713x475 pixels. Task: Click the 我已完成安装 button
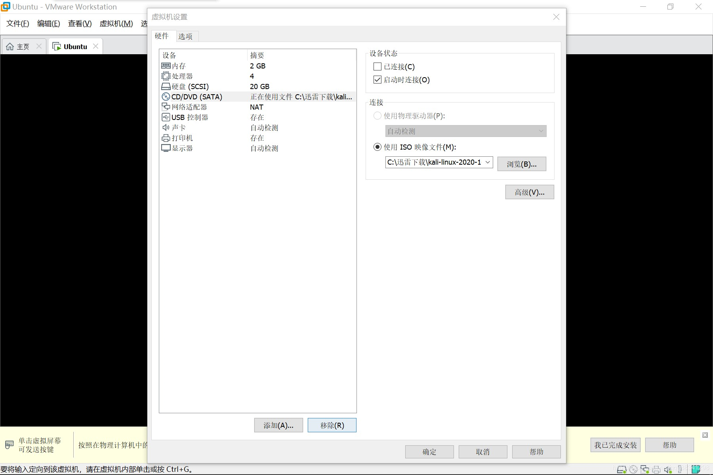pos(615,445)
